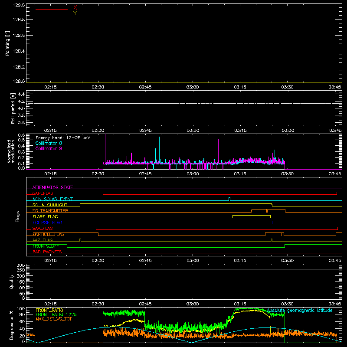
Task: Click magenta spike after 03:05 in modulation
Action: pyautogui.click(x=218, y=151)
